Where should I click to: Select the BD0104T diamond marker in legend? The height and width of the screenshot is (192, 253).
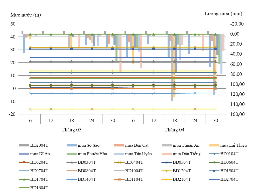(214, 154)
